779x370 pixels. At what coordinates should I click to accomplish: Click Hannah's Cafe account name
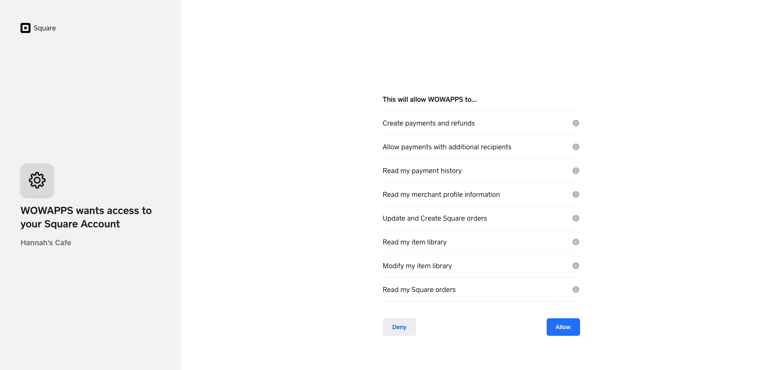(x=46, y=243)
